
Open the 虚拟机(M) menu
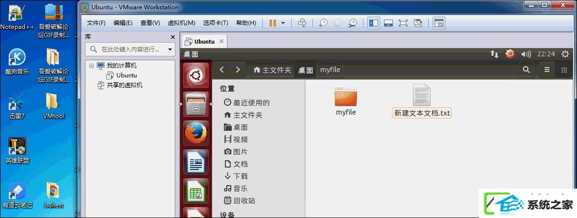[x=181, y=23]
